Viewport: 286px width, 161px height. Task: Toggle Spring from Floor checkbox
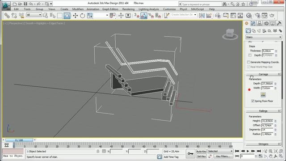(x=252, y=101)
